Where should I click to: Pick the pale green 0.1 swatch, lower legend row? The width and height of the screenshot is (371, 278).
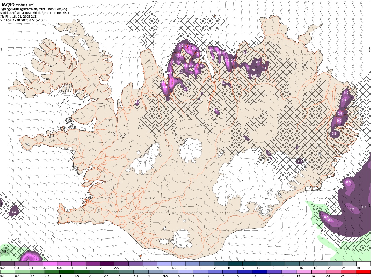[x=8, y=272]
